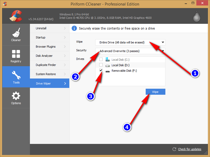Click the chevron next to Browser Plugins
Viewport: 210px width, 157px height.
click(65, 47)
